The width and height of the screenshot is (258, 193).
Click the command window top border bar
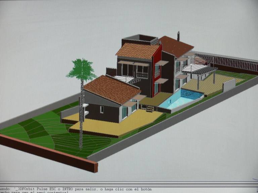(129, 183)
